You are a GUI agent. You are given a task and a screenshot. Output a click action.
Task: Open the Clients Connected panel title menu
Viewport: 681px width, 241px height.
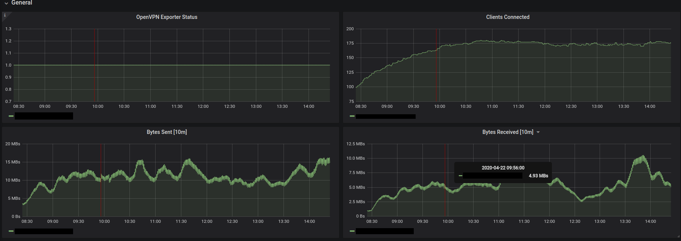coord(508,17)
